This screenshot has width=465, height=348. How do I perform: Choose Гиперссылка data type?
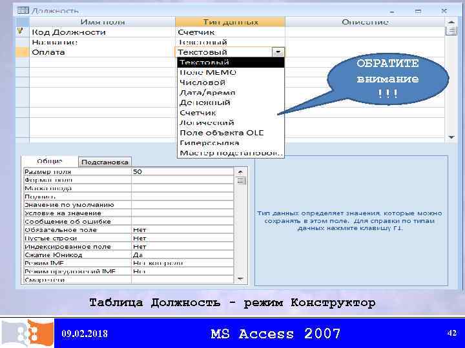click(231, 143)
